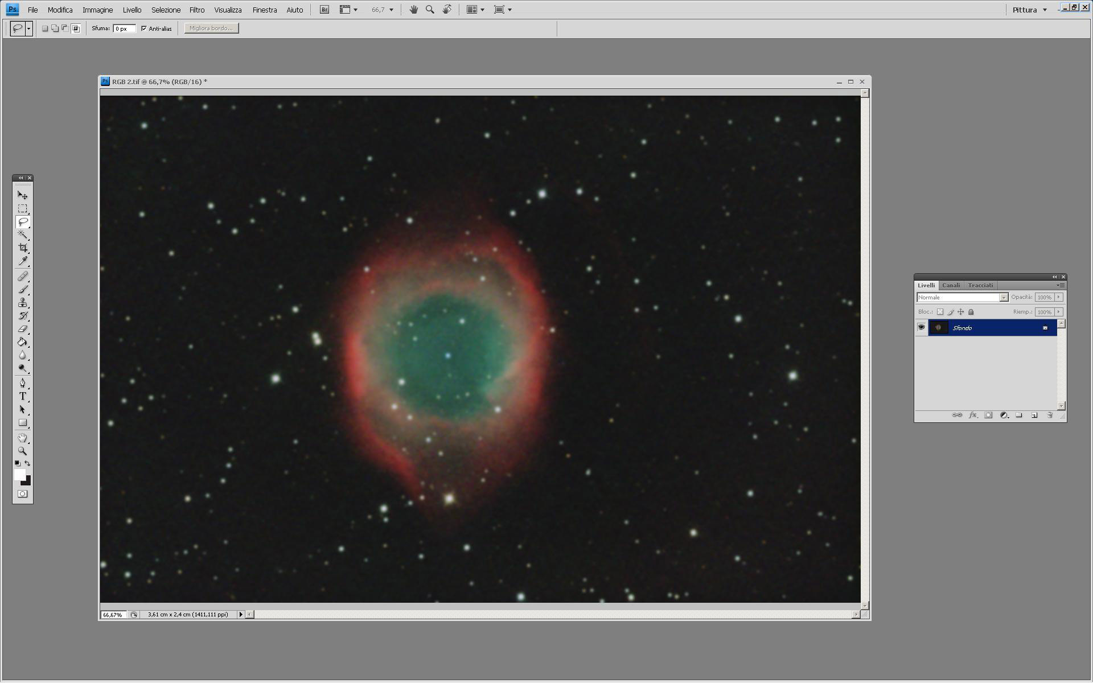Select the Crop tool
The image size is (1093, 683).
(23, 248)
